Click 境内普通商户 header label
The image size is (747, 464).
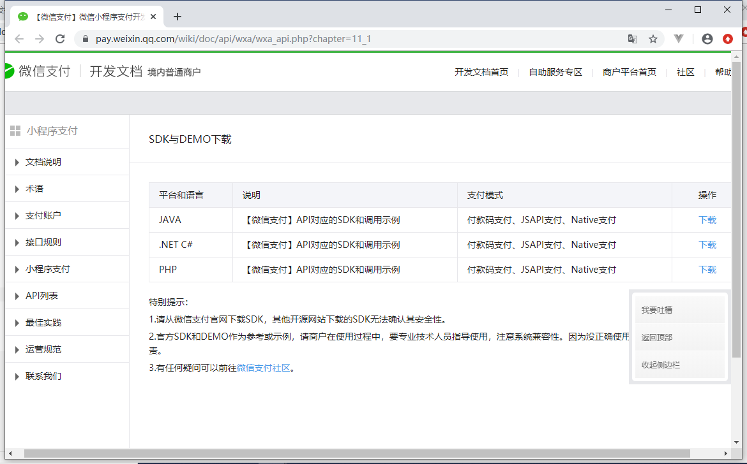(174, 72)
